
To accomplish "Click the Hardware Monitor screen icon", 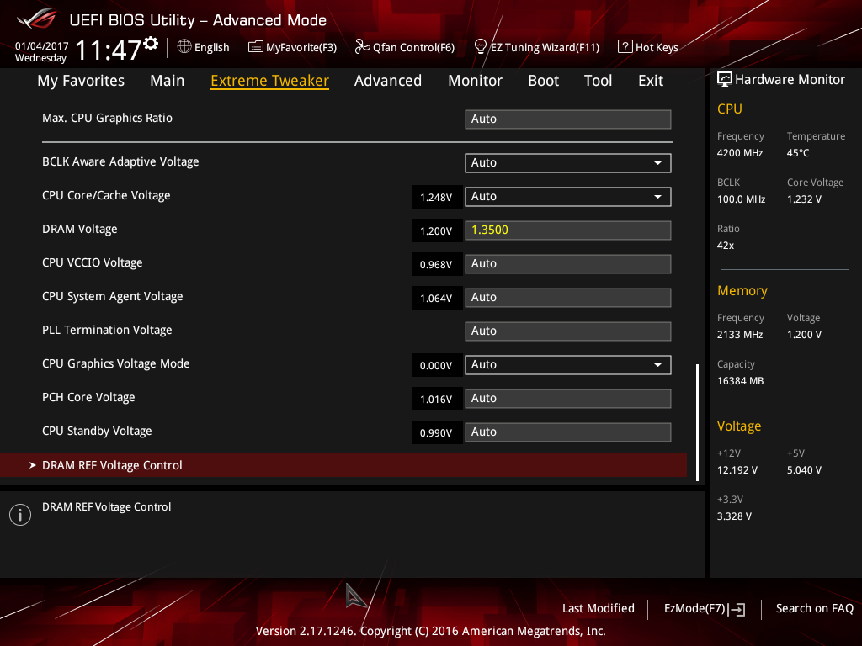I will click(725, 79).
